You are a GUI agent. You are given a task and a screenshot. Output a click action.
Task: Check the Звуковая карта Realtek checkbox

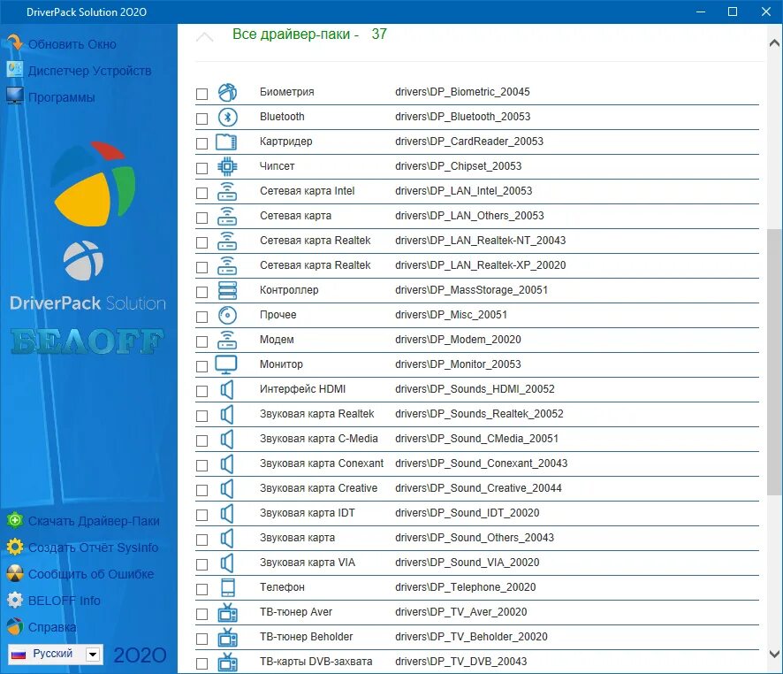click(x=201, y=416)
